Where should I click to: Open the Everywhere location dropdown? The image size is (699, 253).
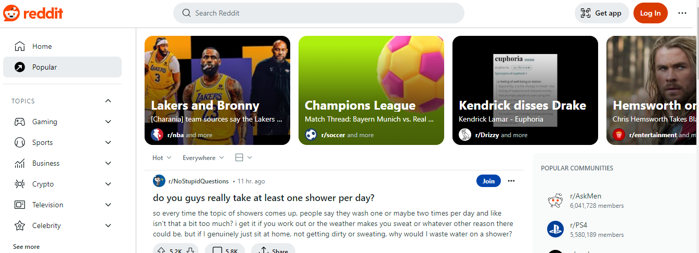[203, 157]
